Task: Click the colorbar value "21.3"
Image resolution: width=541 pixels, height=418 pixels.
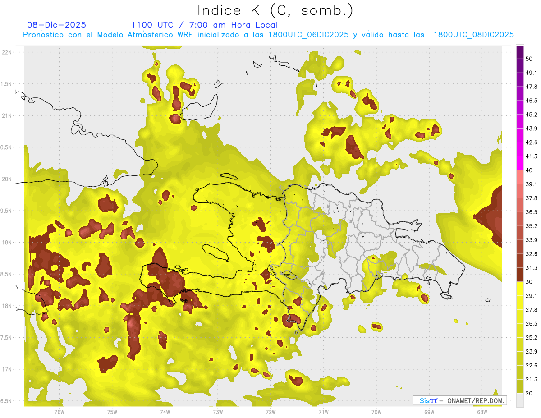Action: [532, 379]
